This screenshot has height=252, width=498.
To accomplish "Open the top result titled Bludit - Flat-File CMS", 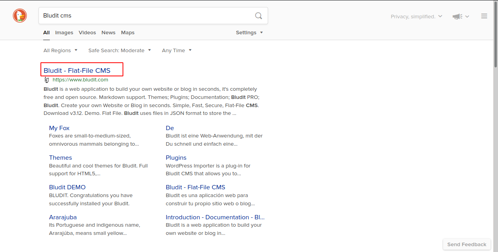I will tap(77, 70).
